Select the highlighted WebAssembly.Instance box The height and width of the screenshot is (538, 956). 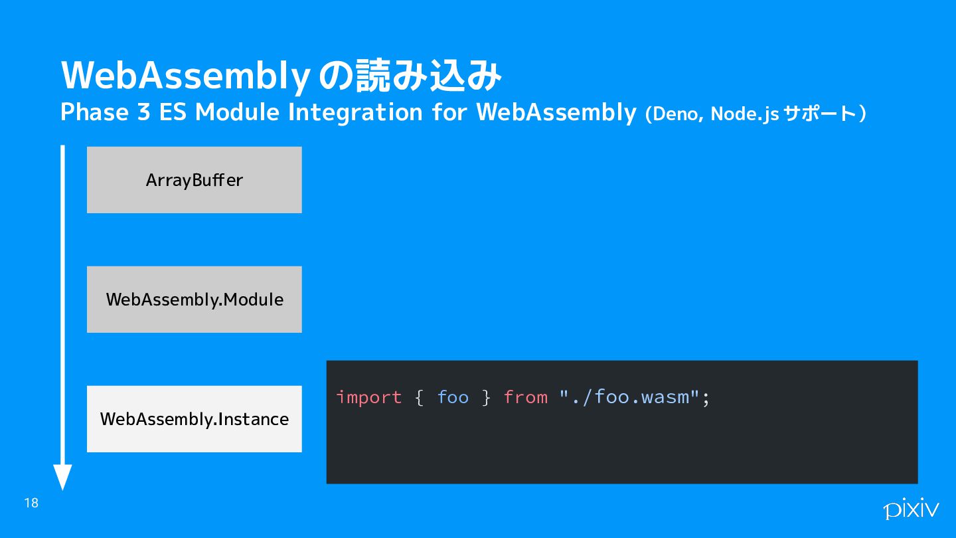[x=194, y=419]
